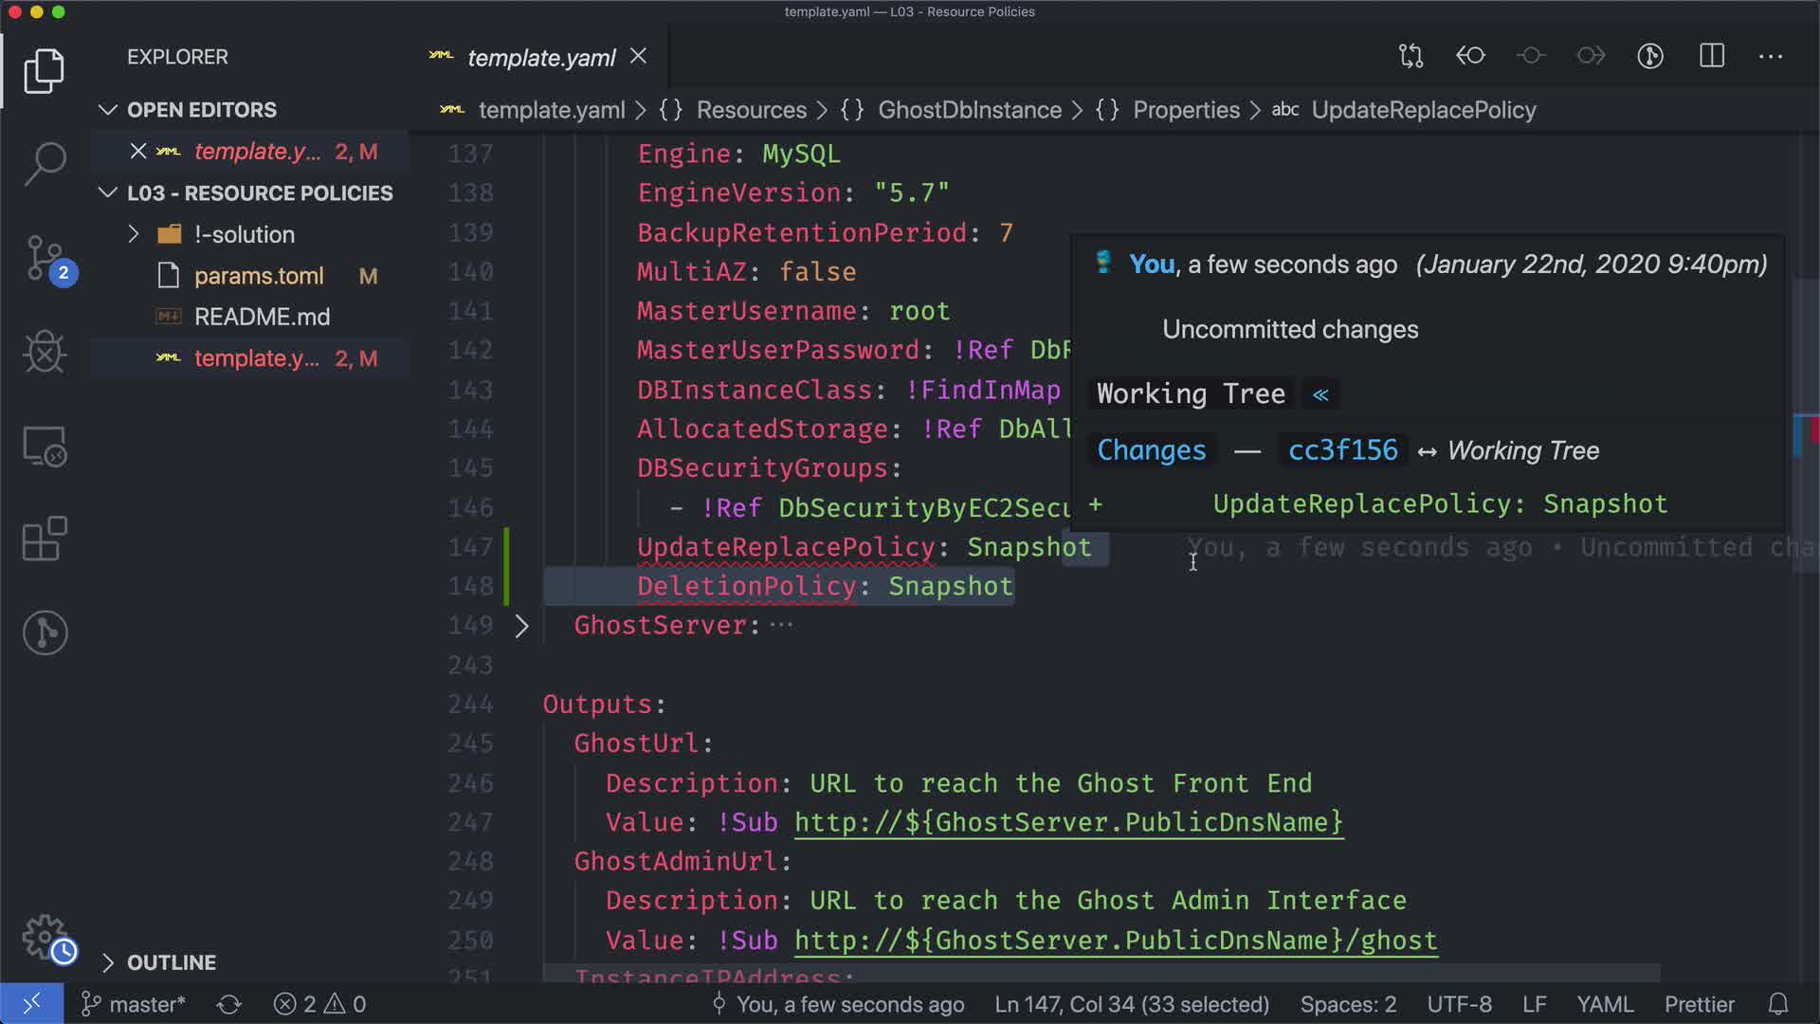Click the compare changes icon in editor toolbar
The image size is (1820, 1024).
pyautogui.click(x=1410, y=56)
